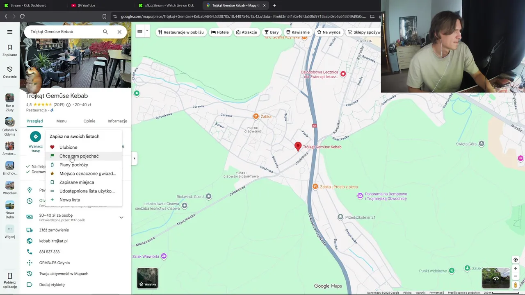The height and width of the screenshot is (295, 525).
Task: Switch to the Informacje tab
Action: point(117,121)
